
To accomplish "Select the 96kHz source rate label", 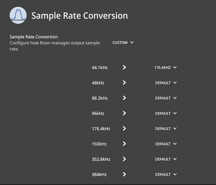I will click(x=98, y=114).
